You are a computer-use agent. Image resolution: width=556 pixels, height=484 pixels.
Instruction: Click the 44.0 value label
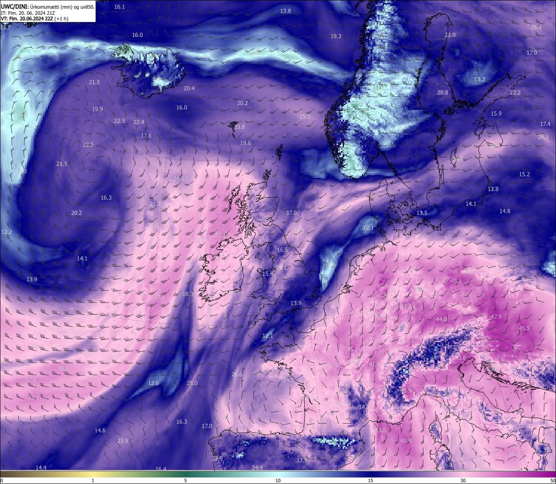441,319
